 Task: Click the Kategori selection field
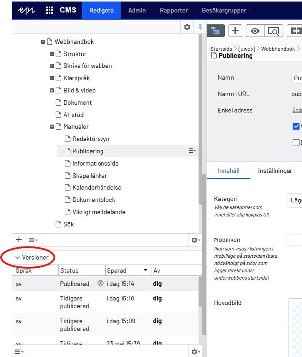295,201
